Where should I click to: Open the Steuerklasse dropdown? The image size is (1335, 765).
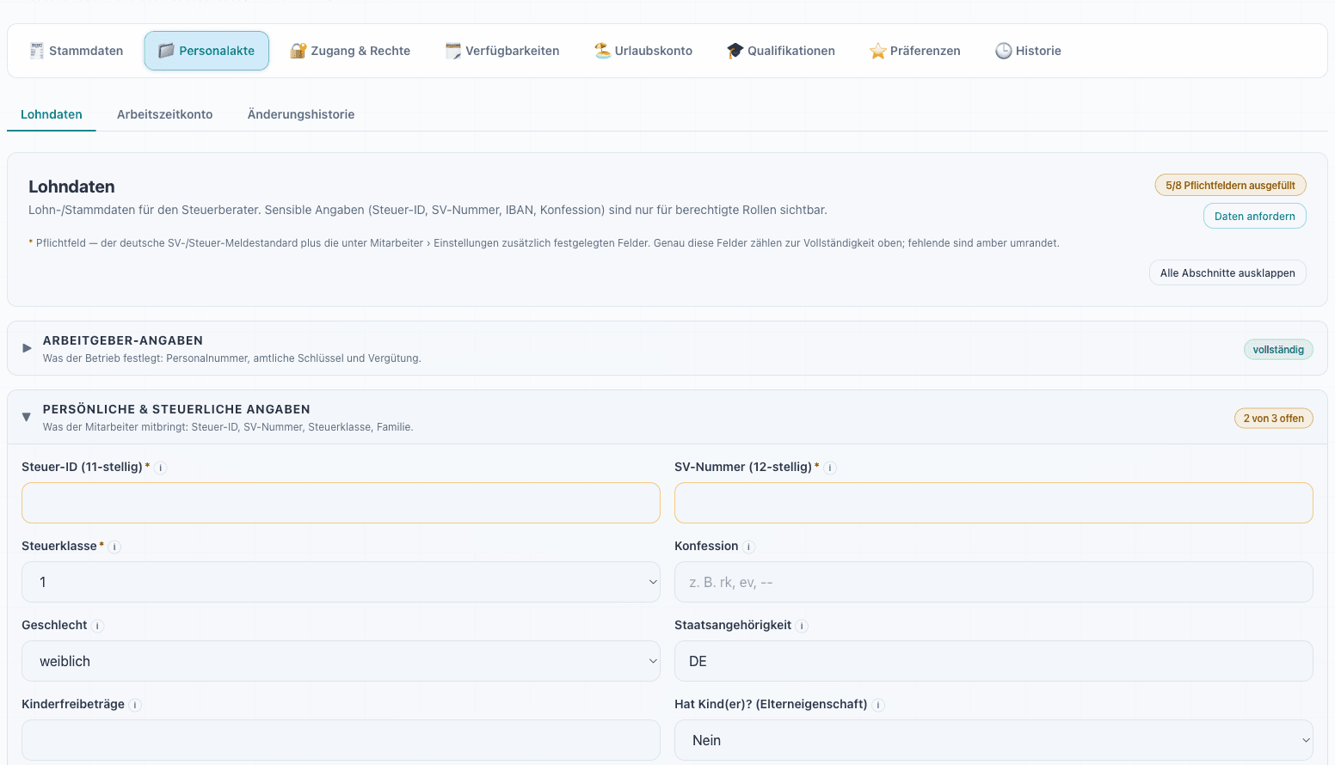pos(341,582)
